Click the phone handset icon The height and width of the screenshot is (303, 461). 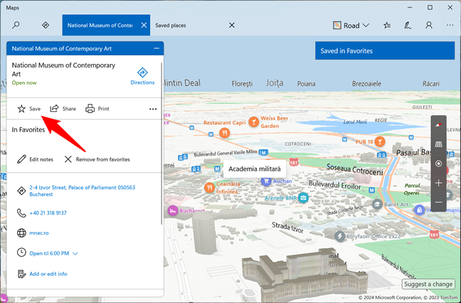click(x=21, y=213)
